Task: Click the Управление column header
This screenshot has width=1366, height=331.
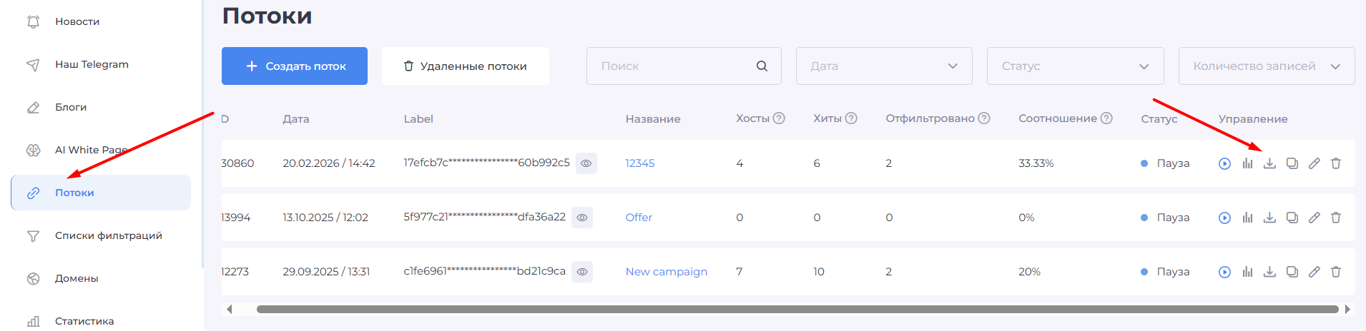Action: click(1253, 119)
